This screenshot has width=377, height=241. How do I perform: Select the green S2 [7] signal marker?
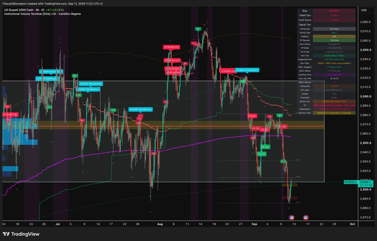point(262,154)
